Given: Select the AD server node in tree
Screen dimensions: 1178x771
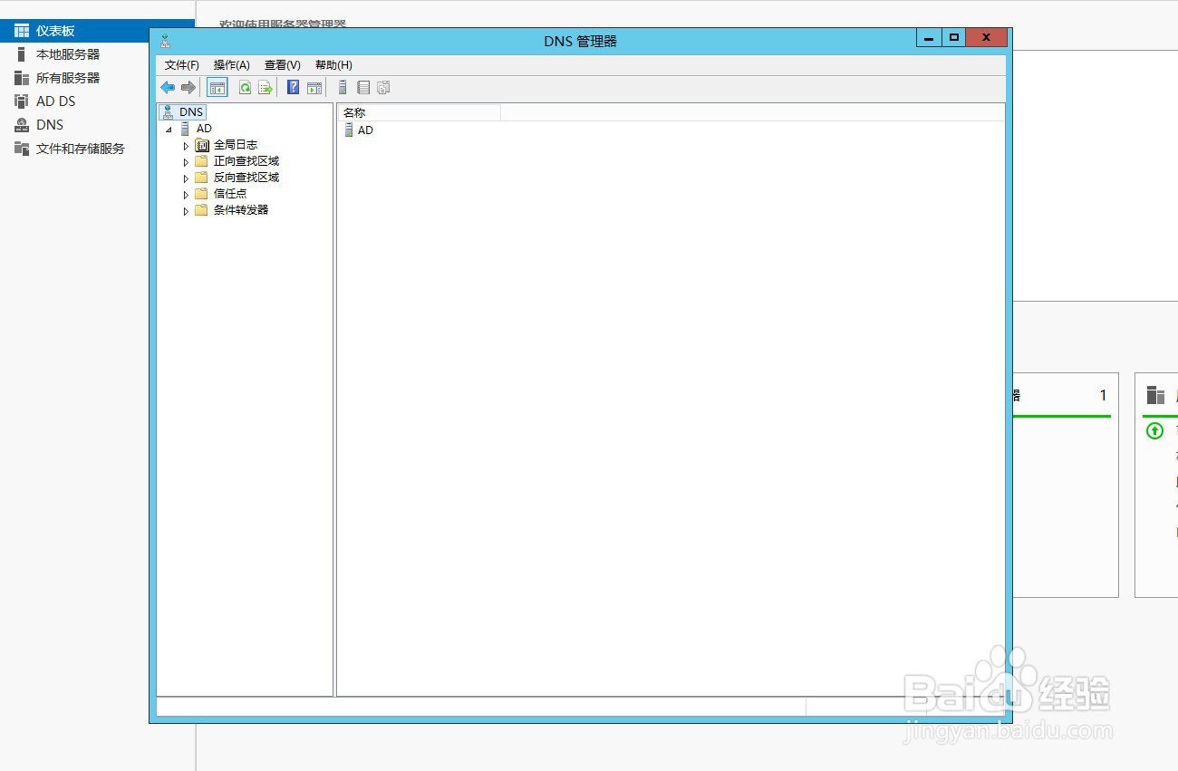Looking at the screenshot, I should (204, 129).
